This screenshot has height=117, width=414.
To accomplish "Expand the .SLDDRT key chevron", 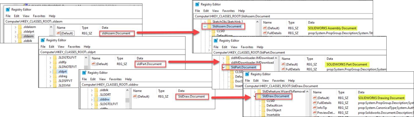I will [x=93, y=95].
